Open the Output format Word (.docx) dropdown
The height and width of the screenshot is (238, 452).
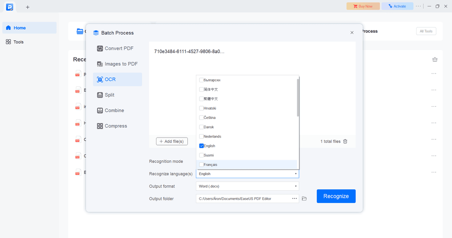pos(247,186)
